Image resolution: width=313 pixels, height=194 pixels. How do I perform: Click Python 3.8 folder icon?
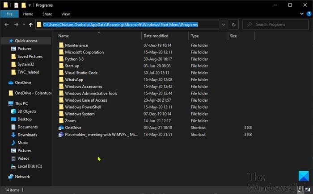(x=61, y=59)
